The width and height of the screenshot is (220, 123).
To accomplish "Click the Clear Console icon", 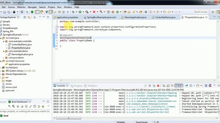I will click(164, 86).
